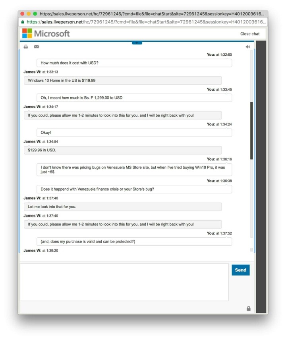The height and width of the screenshot is (340, 286).
Task: Click the chat scrollbar thumb
Action: tap(251, 131)
